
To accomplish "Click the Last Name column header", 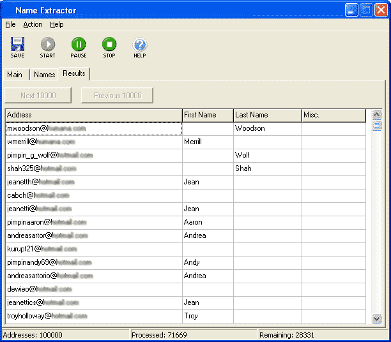I will coord(267,115).
